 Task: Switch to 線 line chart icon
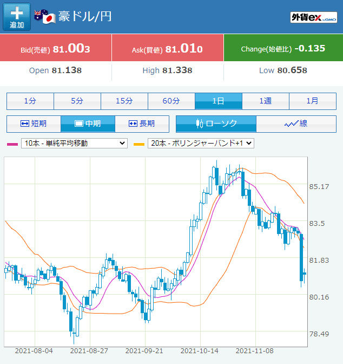[291, 123]
